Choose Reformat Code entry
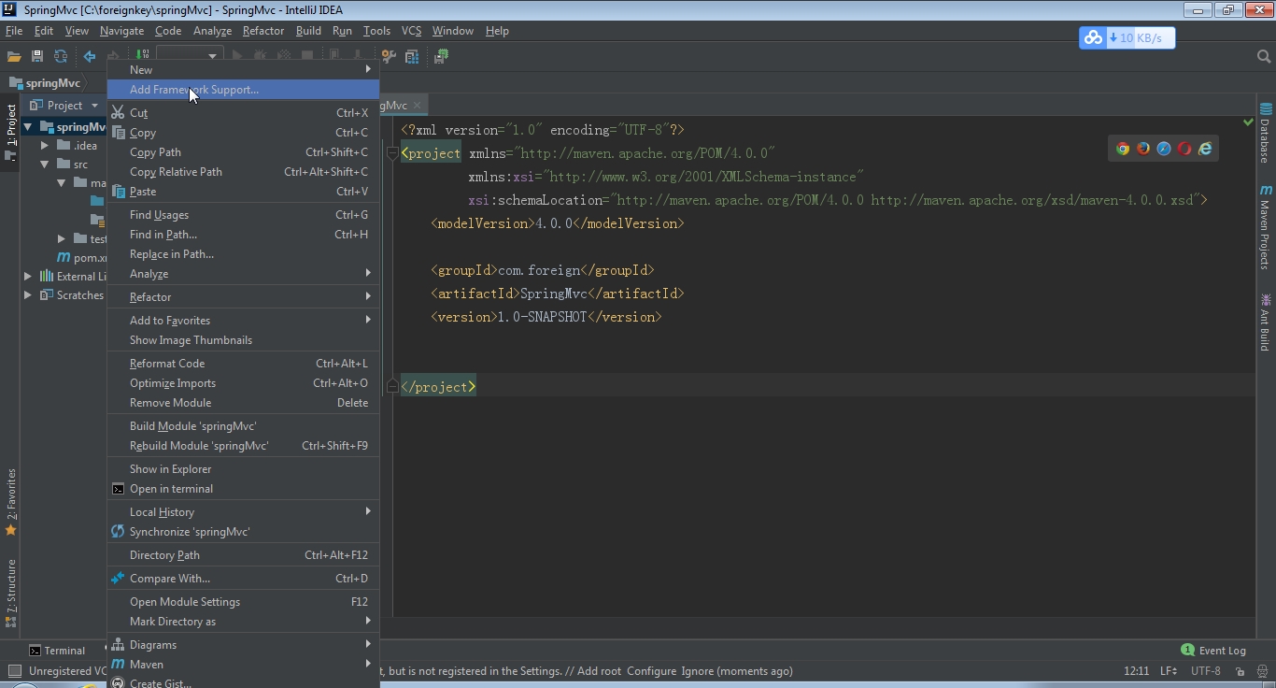 [243, 364]
